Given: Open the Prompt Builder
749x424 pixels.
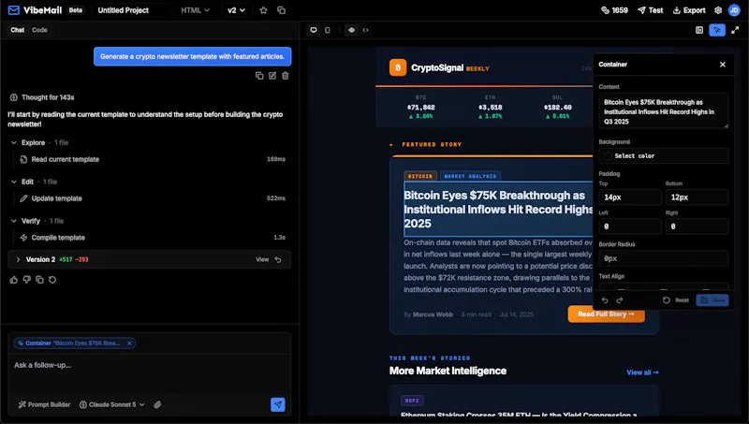Looking at the screenshot, I should point(44,404).
